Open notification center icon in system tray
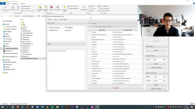The image size is (195, 109). coord(192,107)
